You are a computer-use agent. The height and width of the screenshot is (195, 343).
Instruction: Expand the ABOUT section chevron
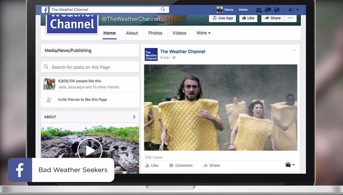pos(134,117)
